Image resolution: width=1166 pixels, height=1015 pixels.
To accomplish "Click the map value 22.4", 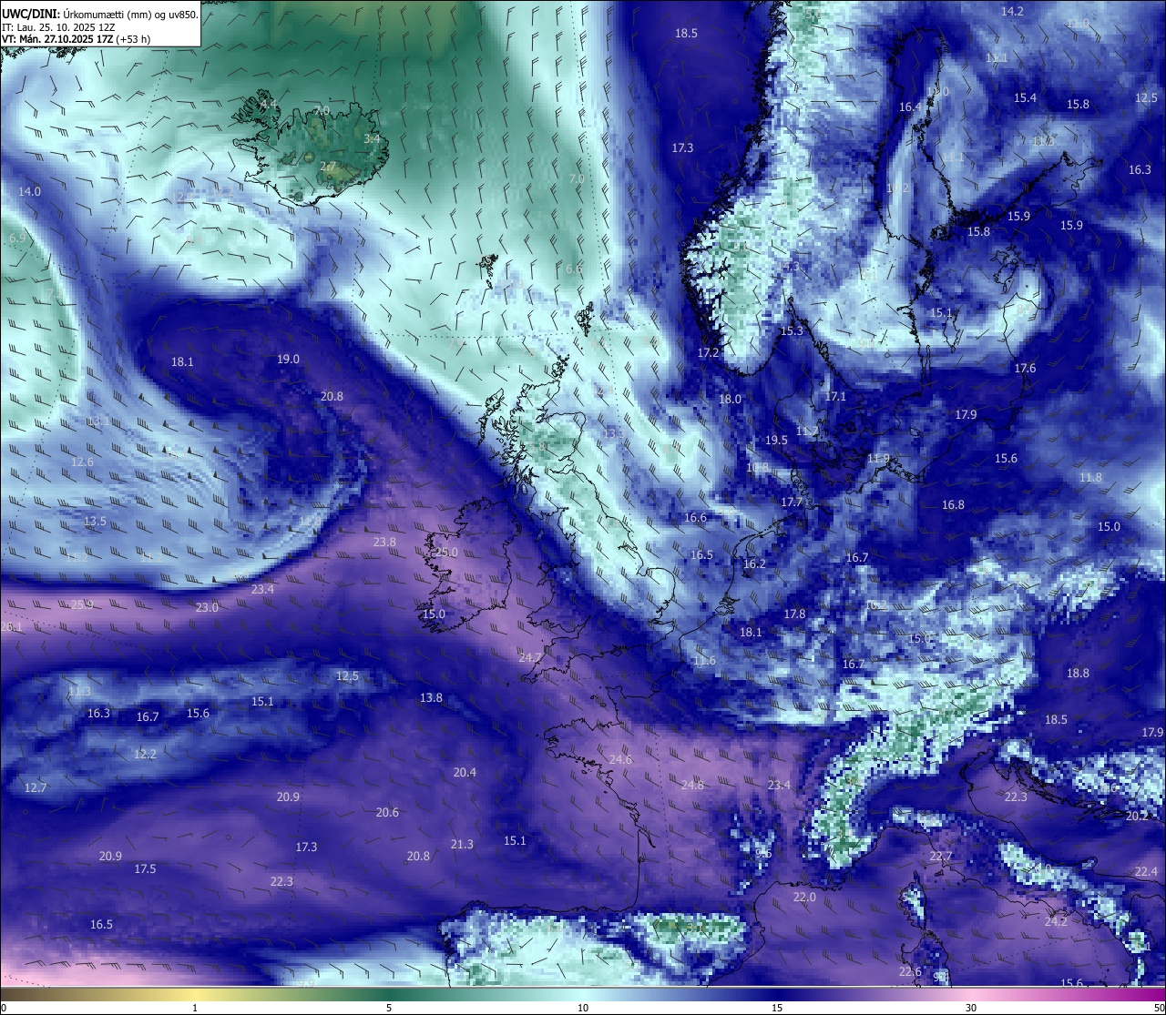I will [1146, 871].
